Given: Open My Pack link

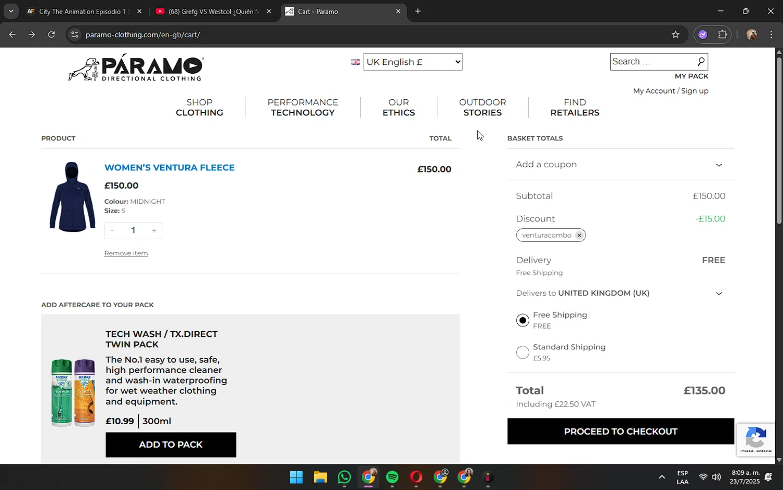Looking at the screenshot, I should (691, 76).
